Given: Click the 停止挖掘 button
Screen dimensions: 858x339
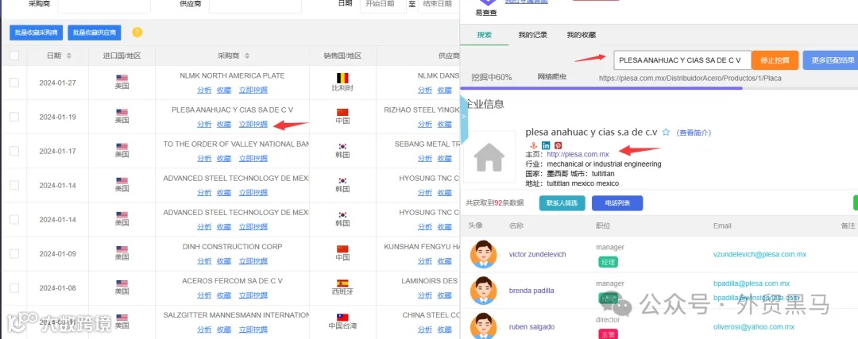Looking at the screenshot, I should (775, 60).
